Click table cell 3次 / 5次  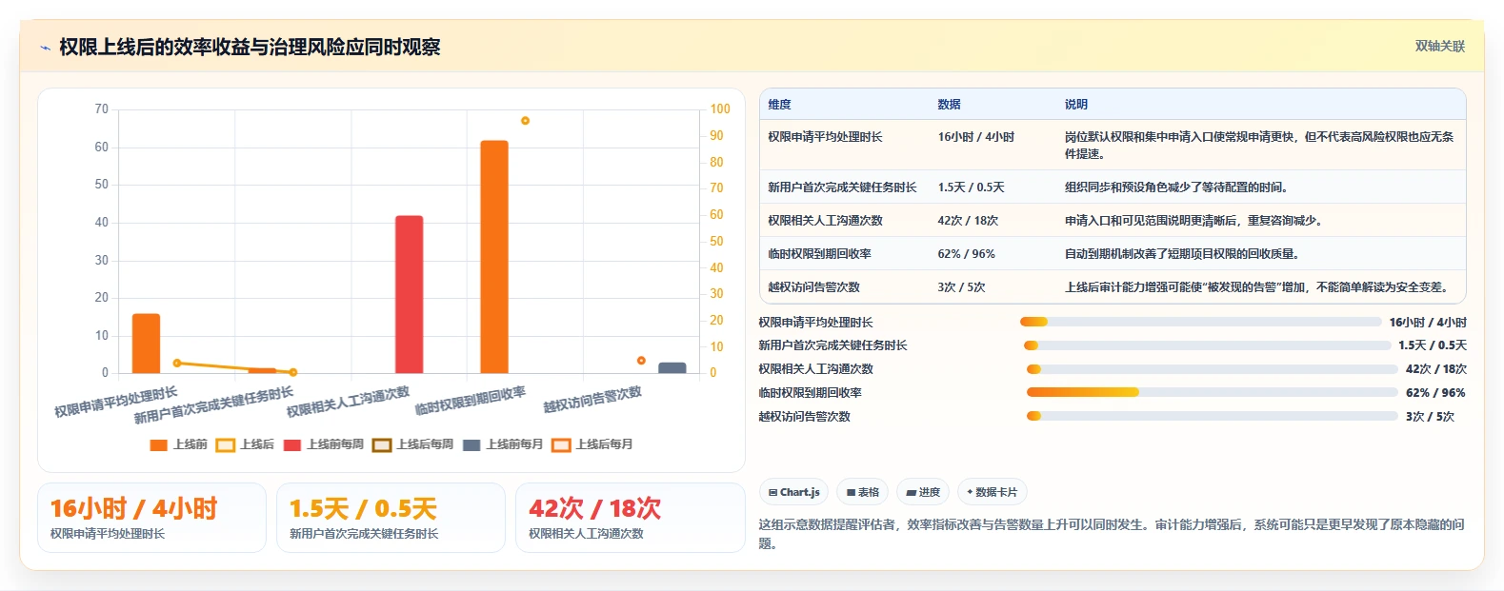coord(961,287)
